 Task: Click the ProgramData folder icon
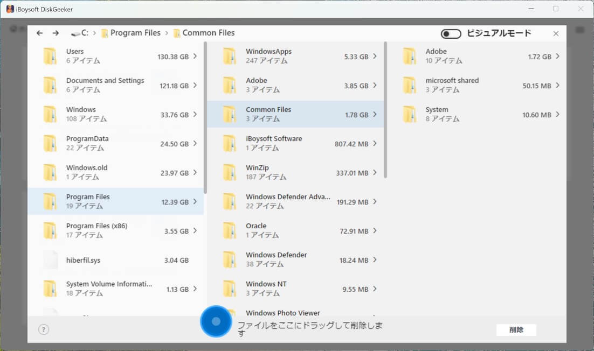50,143
